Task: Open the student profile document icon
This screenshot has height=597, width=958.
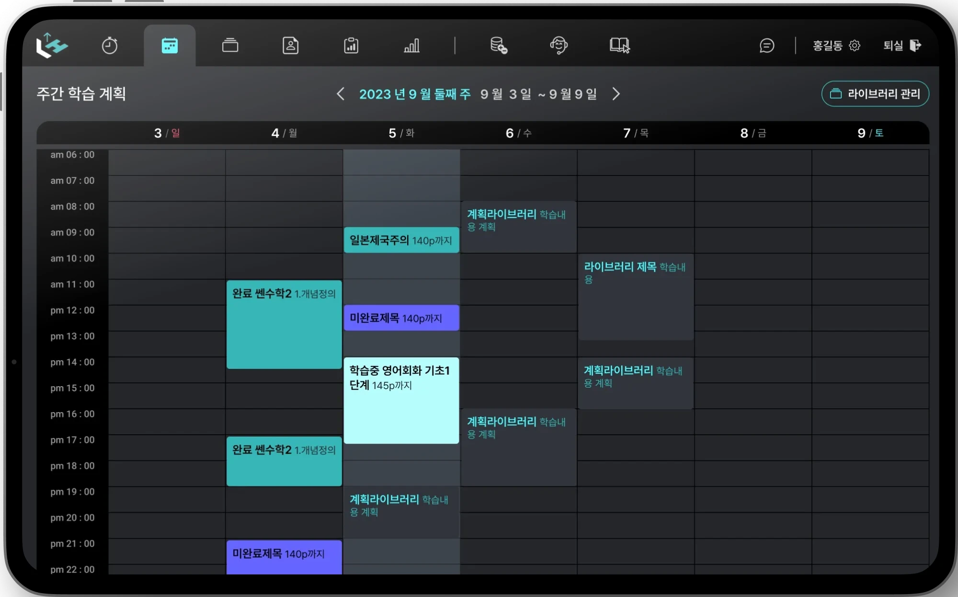Action: pyautogui.click(x=290, y=46)
